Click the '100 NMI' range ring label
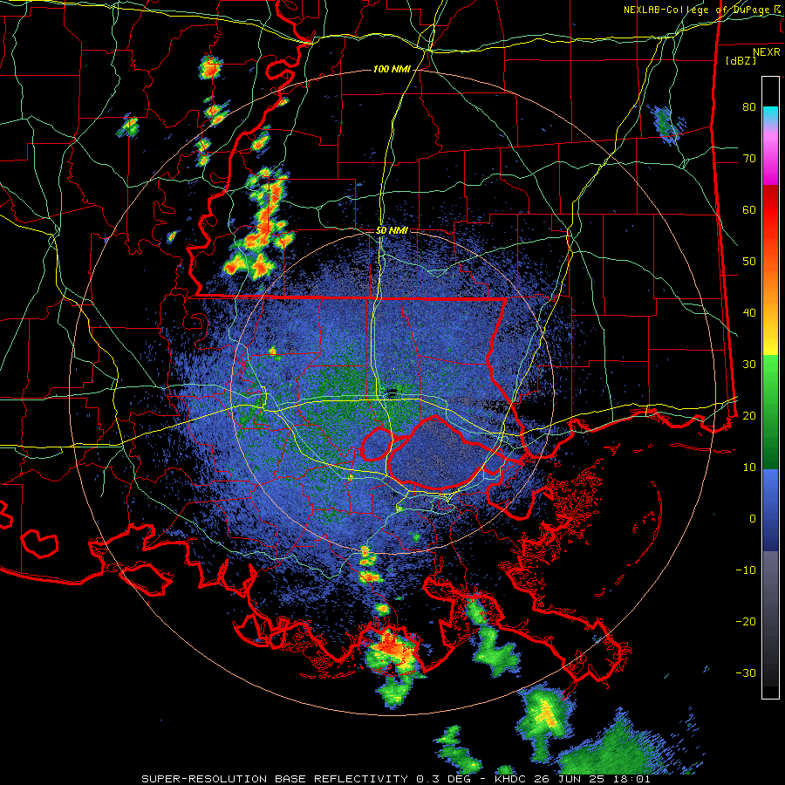This screenshot has width=785, height=785. coord(392,69)
